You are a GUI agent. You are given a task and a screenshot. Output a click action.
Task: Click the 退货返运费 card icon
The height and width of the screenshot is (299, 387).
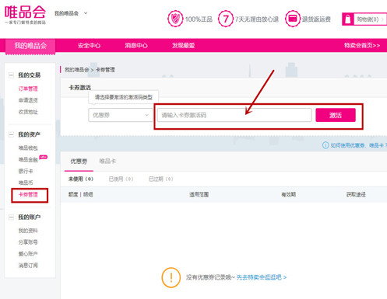(x=293, y=19)
